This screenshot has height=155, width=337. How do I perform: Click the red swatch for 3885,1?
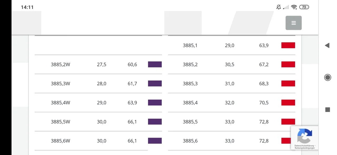point(288,45)
